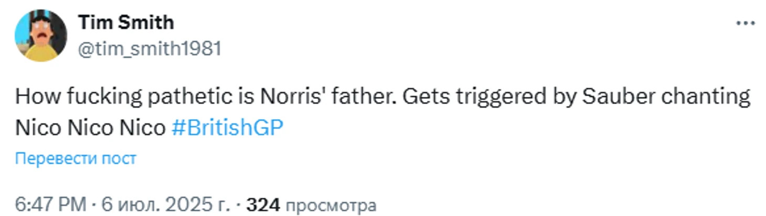Screen dimensions: 766x216
Task: Open the three-dot more options menu
Action: (x=745, y=24)
